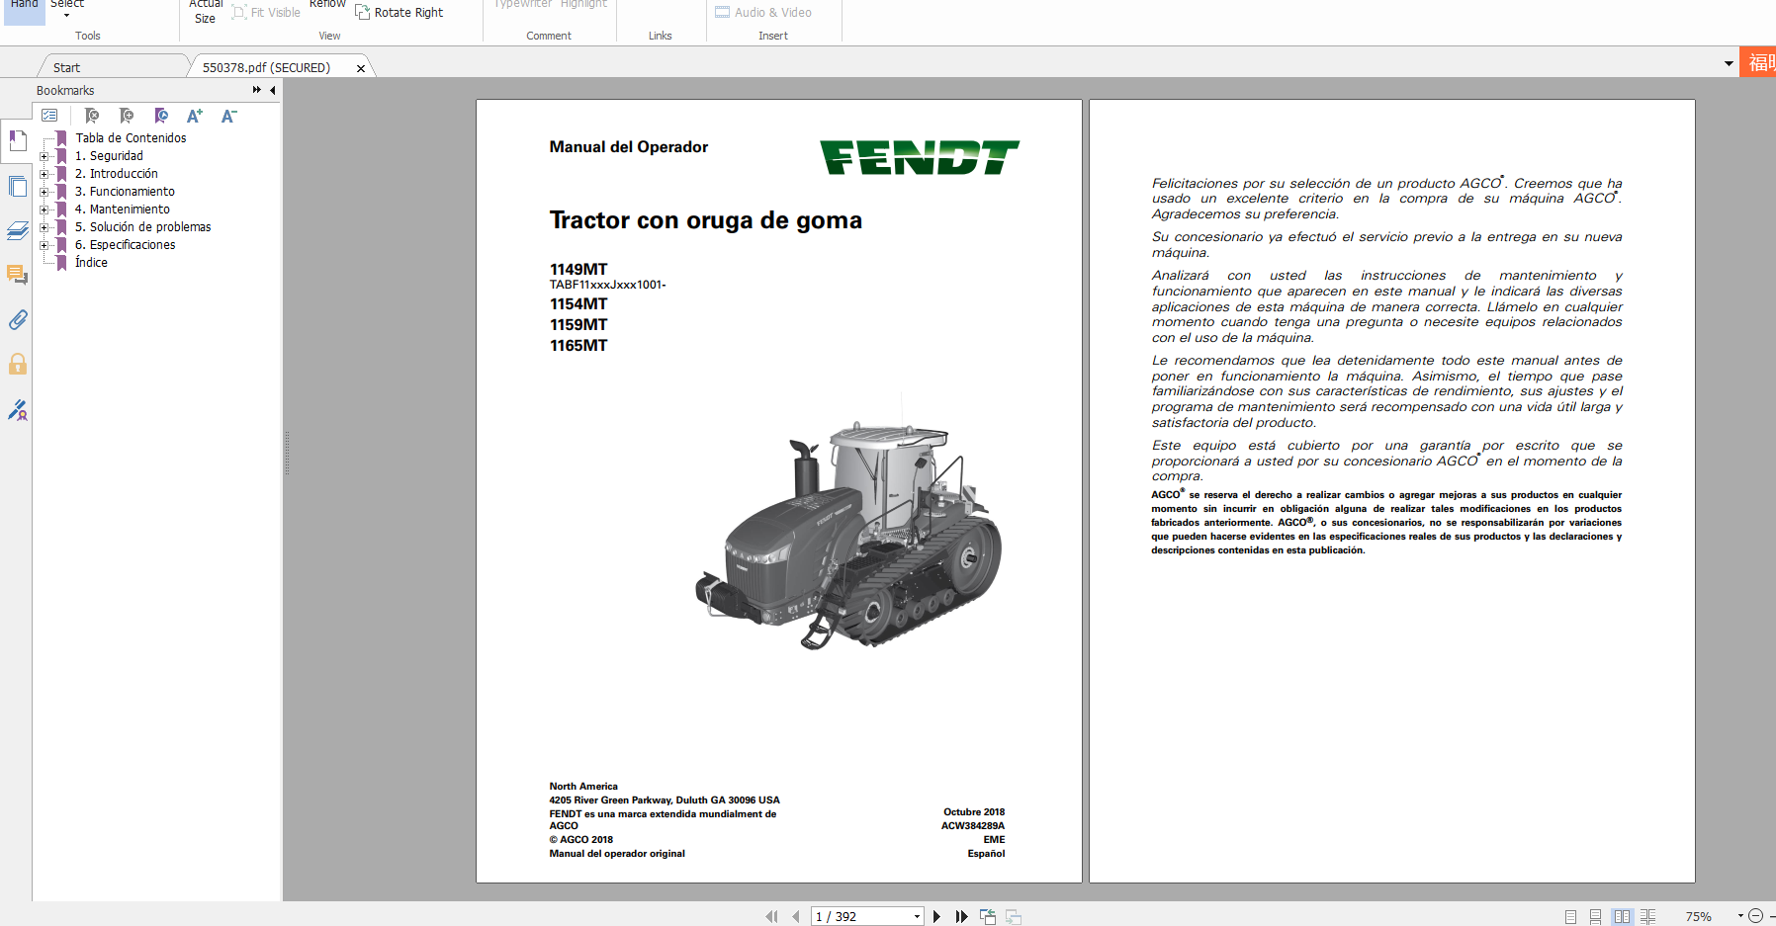Viewport: 1776px width, 926px height.
Task: Open the Pages panel in the sidebar
Action: point(18,186)
